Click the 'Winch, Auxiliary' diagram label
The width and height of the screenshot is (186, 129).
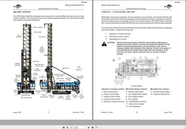[38, 27]
